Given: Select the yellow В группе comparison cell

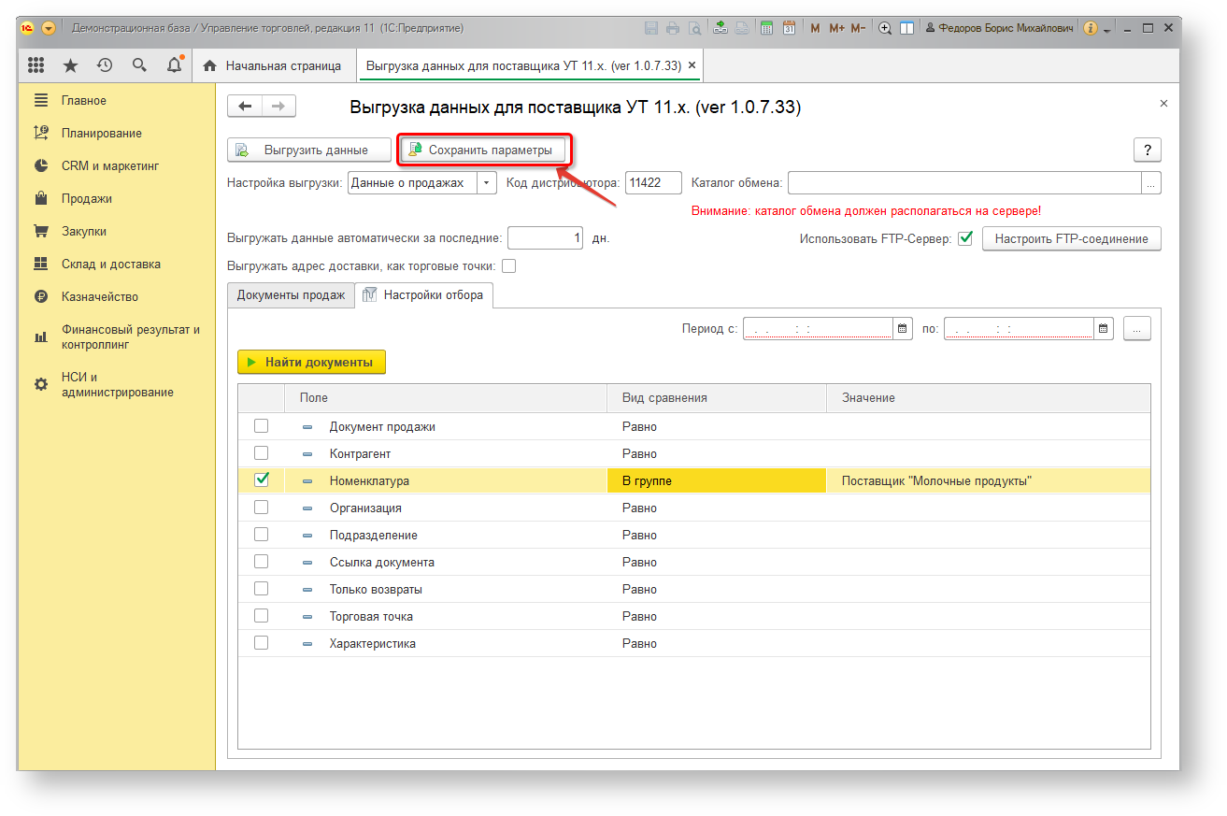Looking at the screenshot, I should [x=717, y=480].
